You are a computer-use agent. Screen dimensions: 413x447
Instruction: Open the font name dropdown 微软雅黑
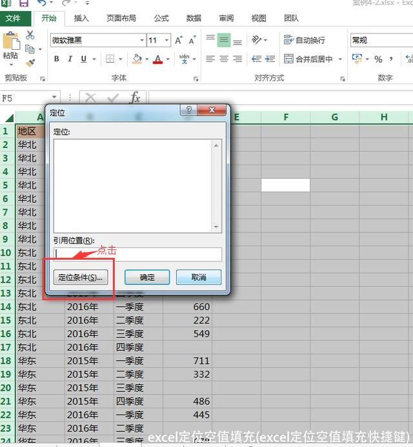142,40
